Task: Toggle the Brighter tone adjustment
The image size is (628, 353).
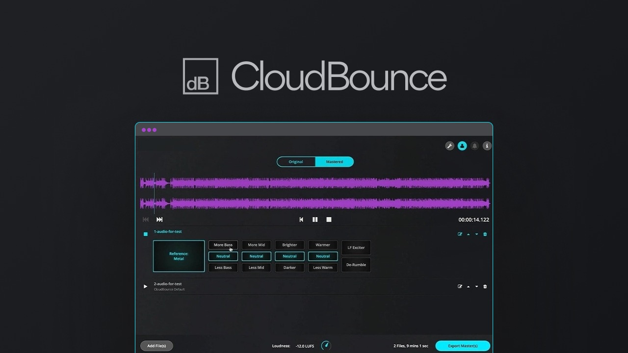Action: click(289, 245)
